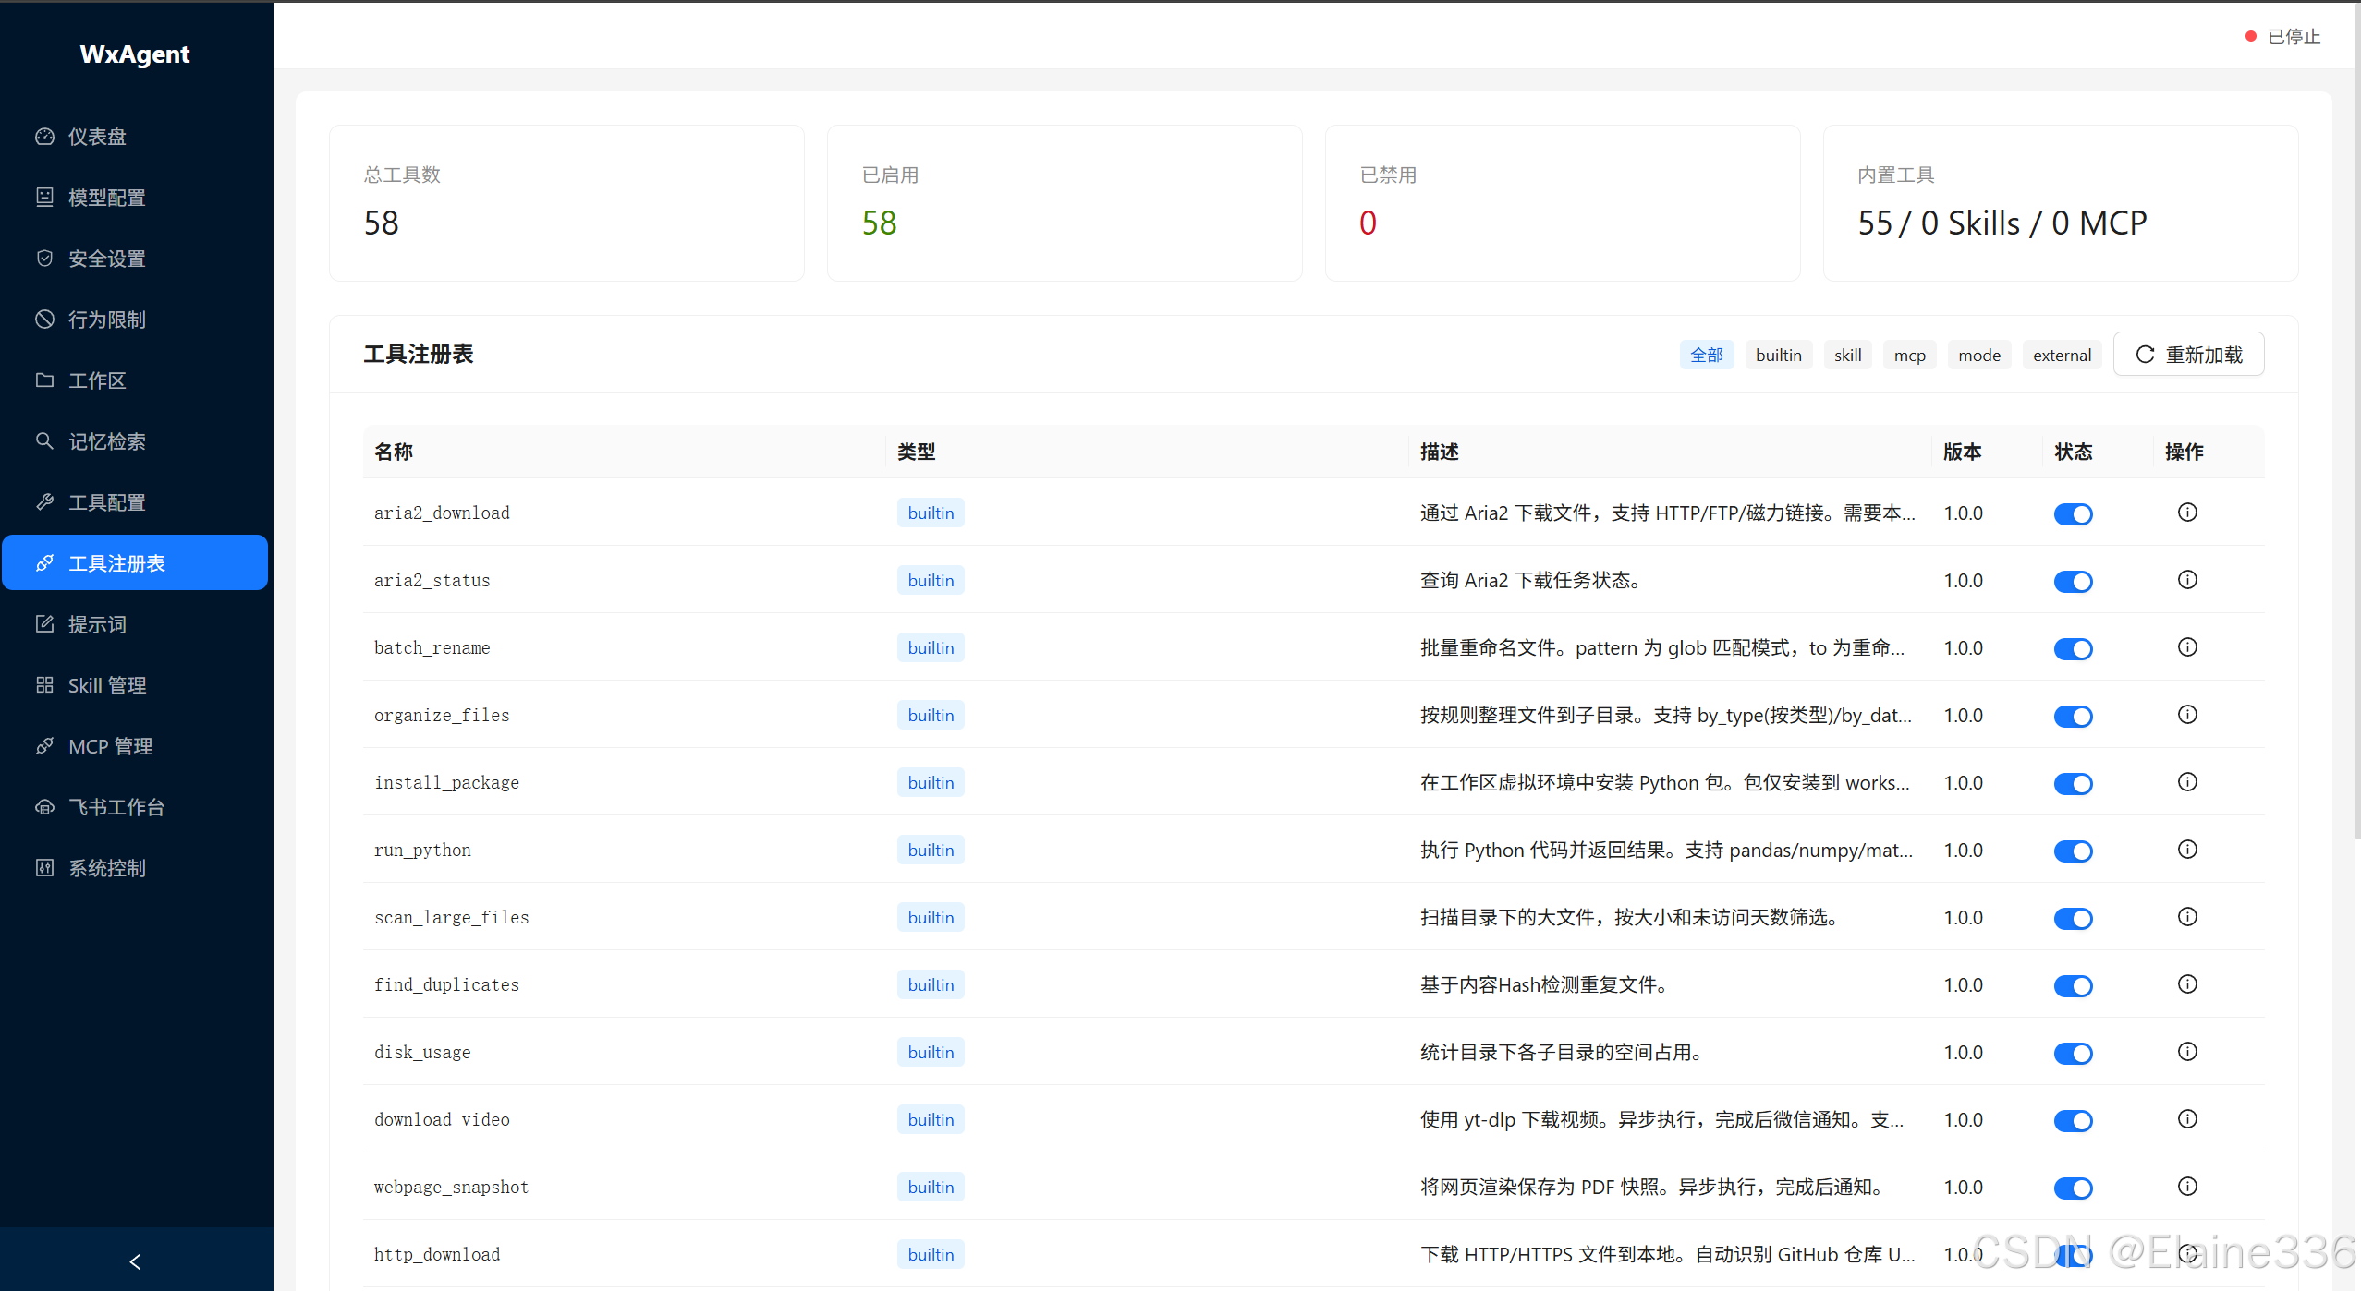Toggle find_duplicates status switch

point(2073,986)
